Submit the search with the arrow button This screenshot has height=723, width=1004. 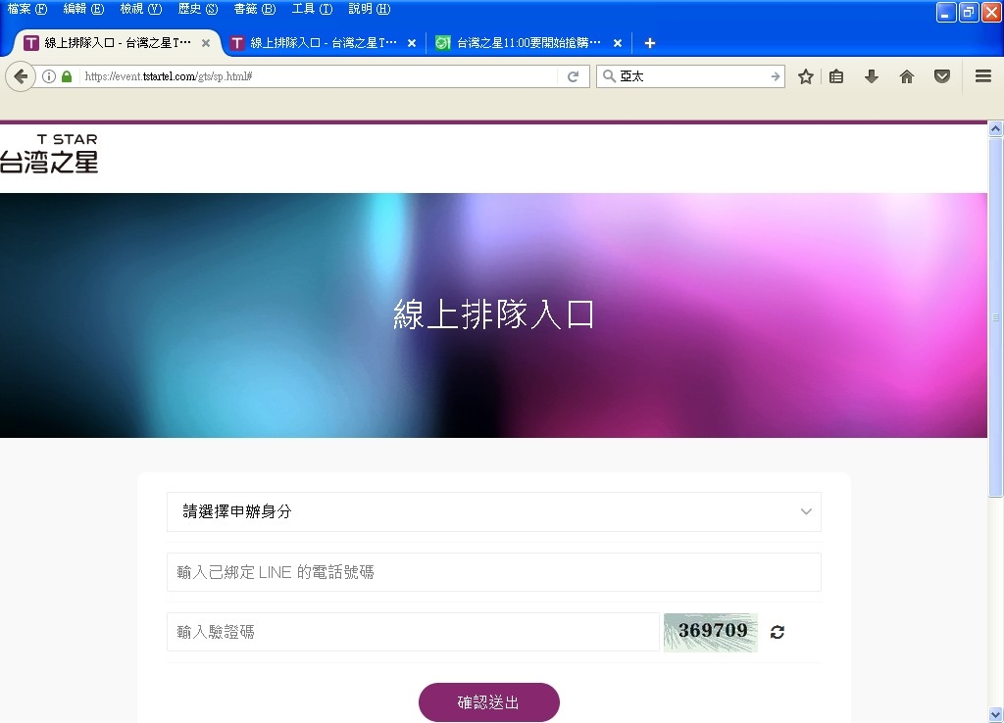coord(776,76)
